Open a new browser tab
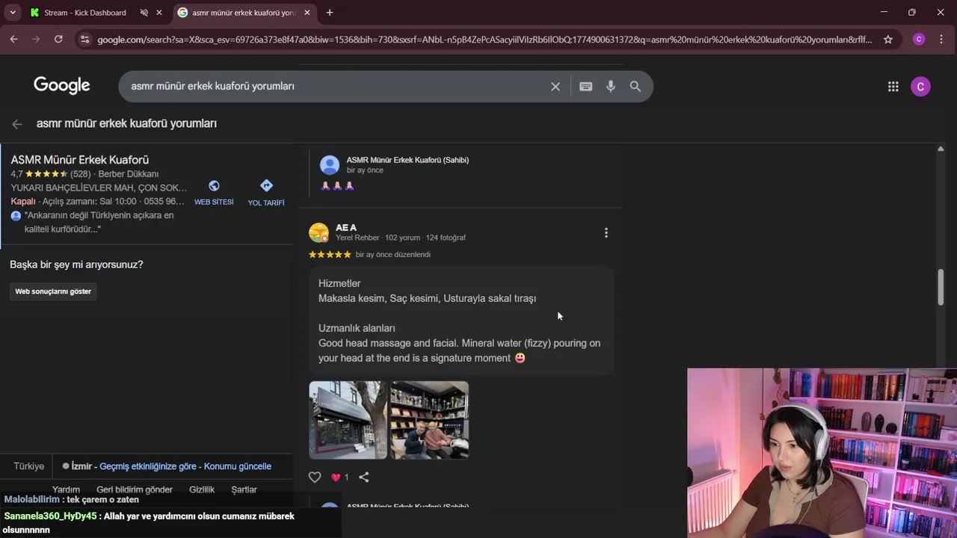Viewport: 957px width, 538px height. [x=330, y=13]
